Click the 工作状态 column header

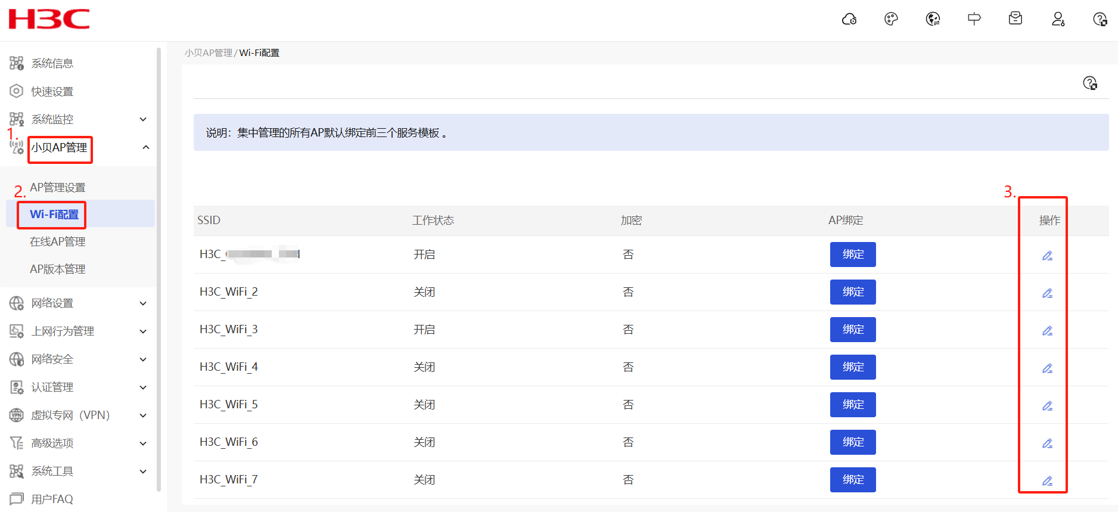tap(433, 221)
